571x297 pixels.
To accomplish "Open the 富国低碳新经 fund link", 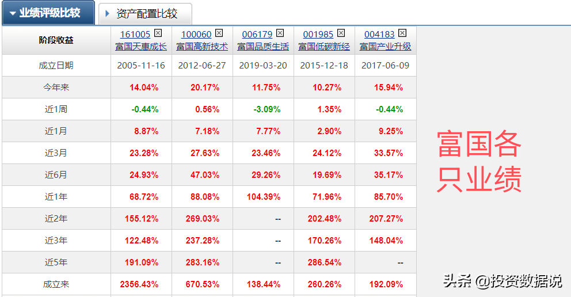I will point(324,47).
